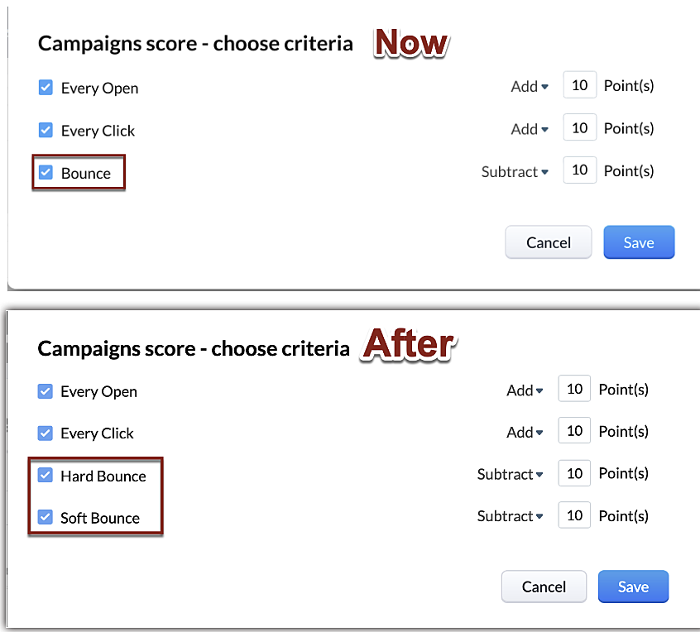Click Save in the After dialog
This screenshot has width=700, height=632.
tap(633, 587)
